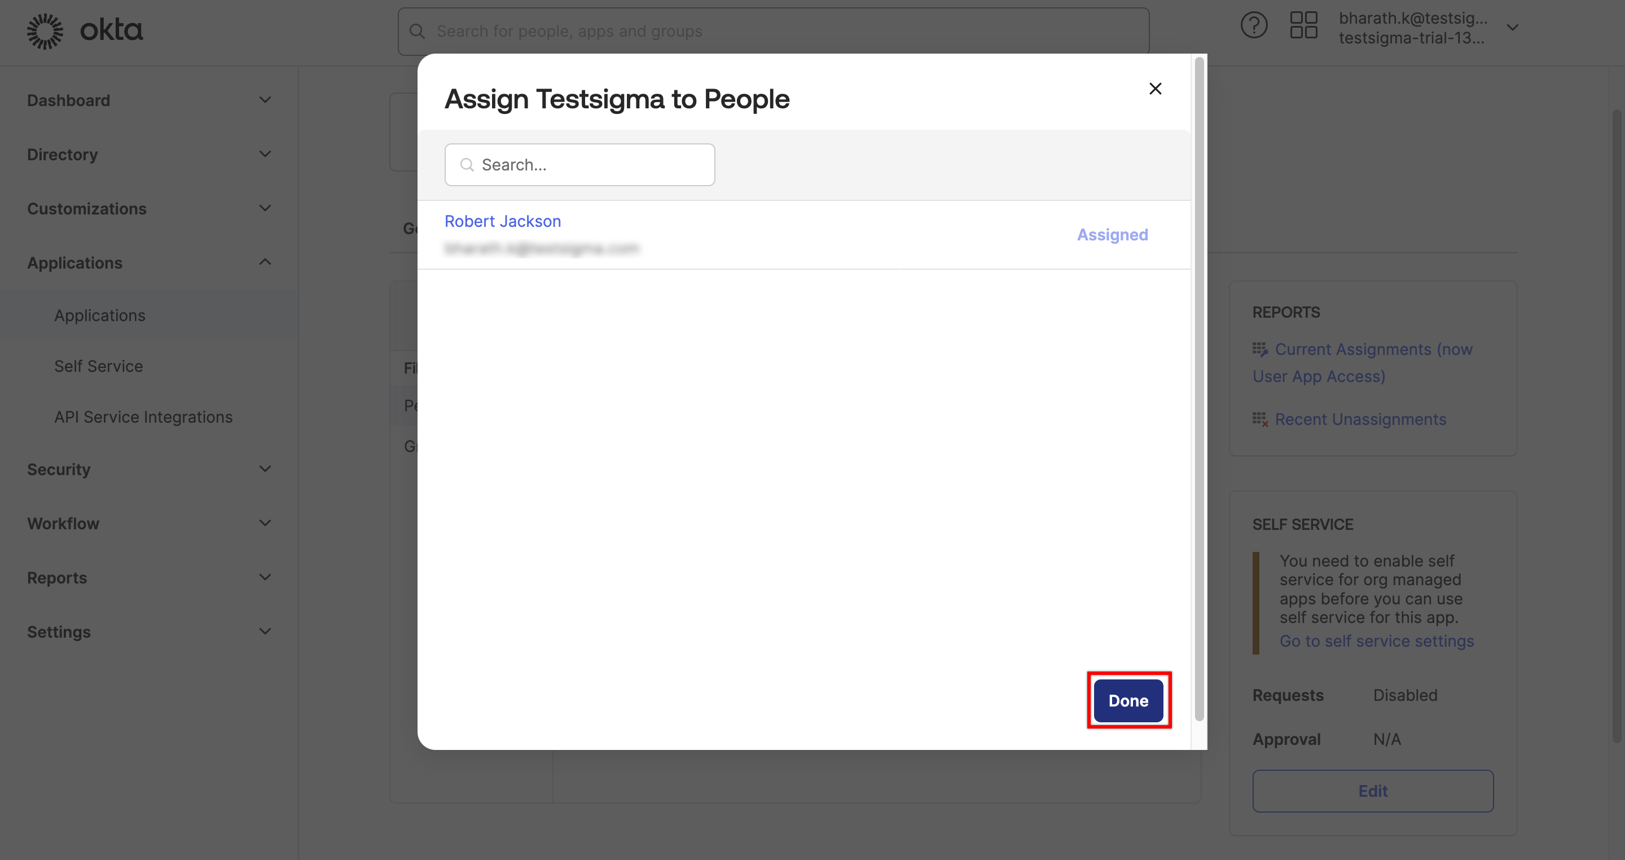
Task: Open Recent Unassignments report
Action: [1360, 419]
